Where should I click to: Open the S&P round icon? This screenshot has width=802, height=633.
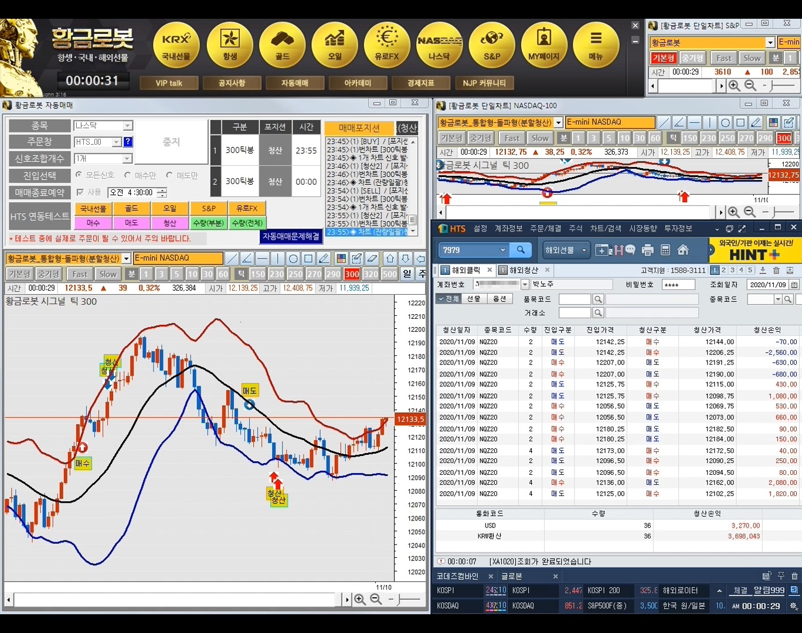tap(492, 46)
